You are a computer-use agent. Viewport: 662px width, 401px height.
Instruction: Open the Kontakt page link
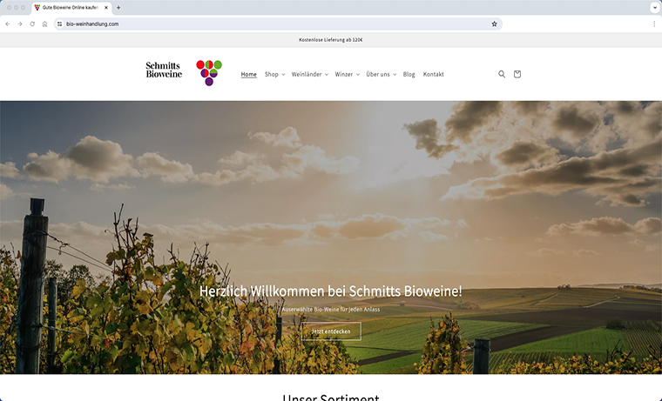[x=433, y=74]
